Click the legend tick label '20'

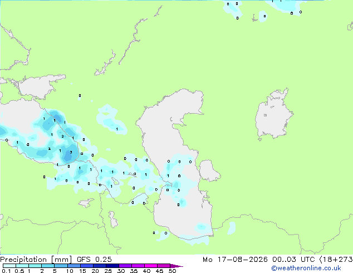pyautogui.click(x=95, y=271)
